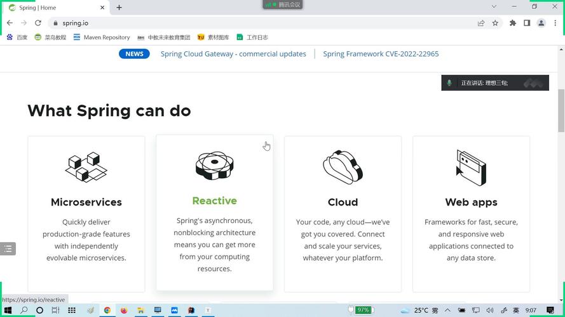This screenshot has width=565, height=317.
Task: Open the notification center icon
Action: [x=550, y=310]
